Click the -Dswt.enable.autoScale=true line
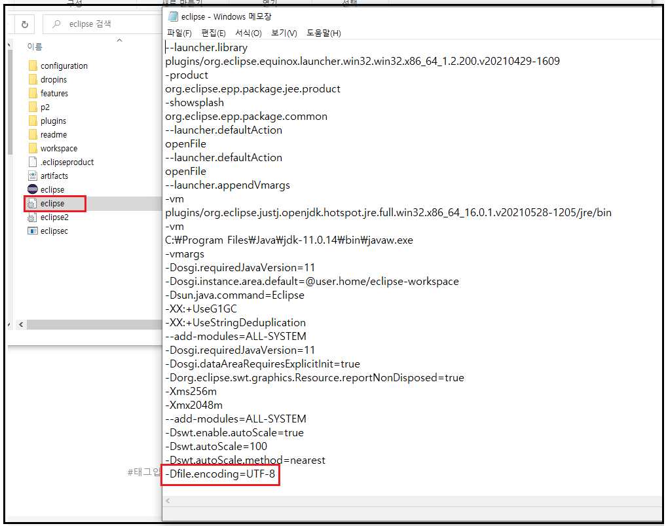Image resolution: width=666 pixels, height=526 pixels. [234, 433]
